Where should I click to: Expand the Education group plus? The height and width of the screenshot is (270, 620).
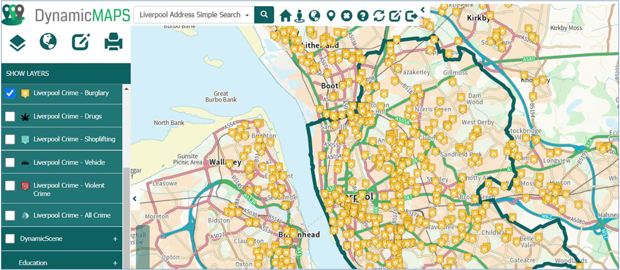coord(115,263)
